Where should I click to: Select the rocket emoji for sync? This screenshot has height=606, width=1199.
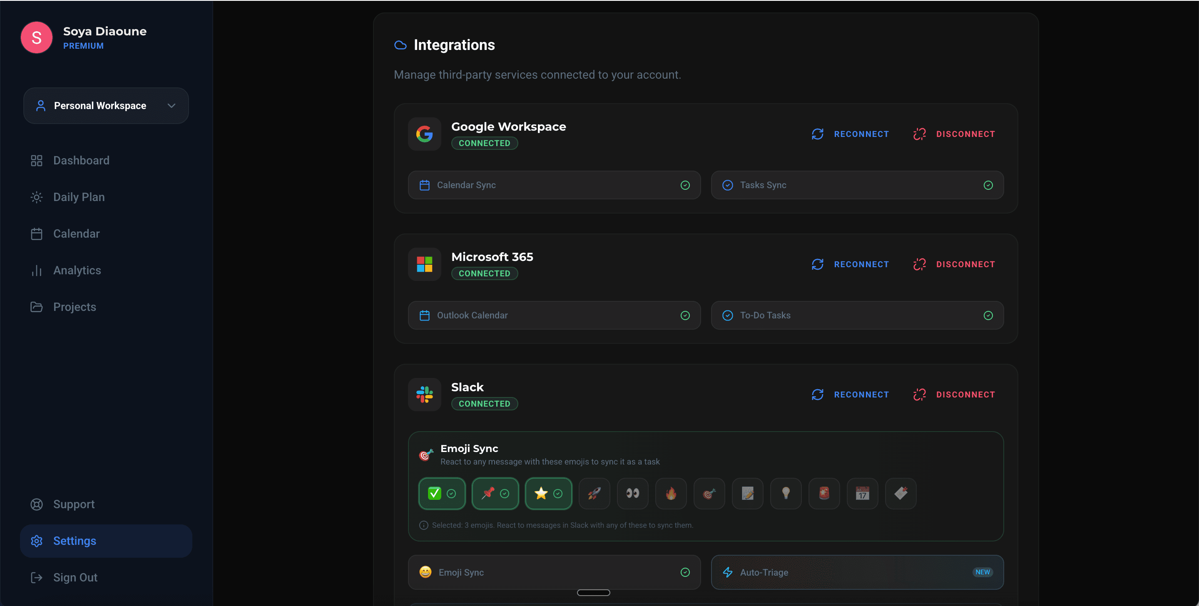click(594, 493)
